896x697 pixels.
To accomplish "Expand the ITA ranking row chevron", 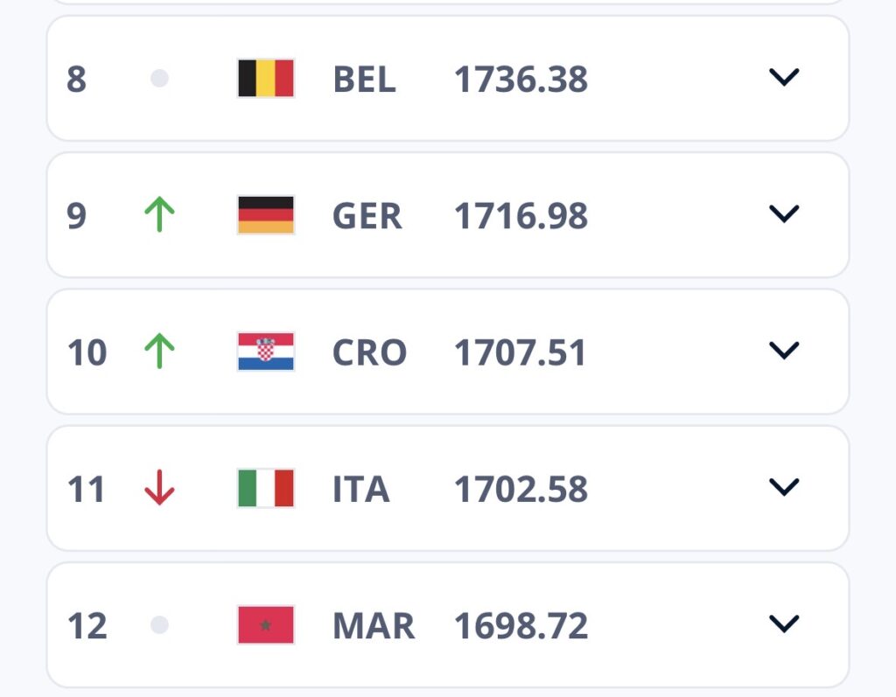I will point(784,487).
